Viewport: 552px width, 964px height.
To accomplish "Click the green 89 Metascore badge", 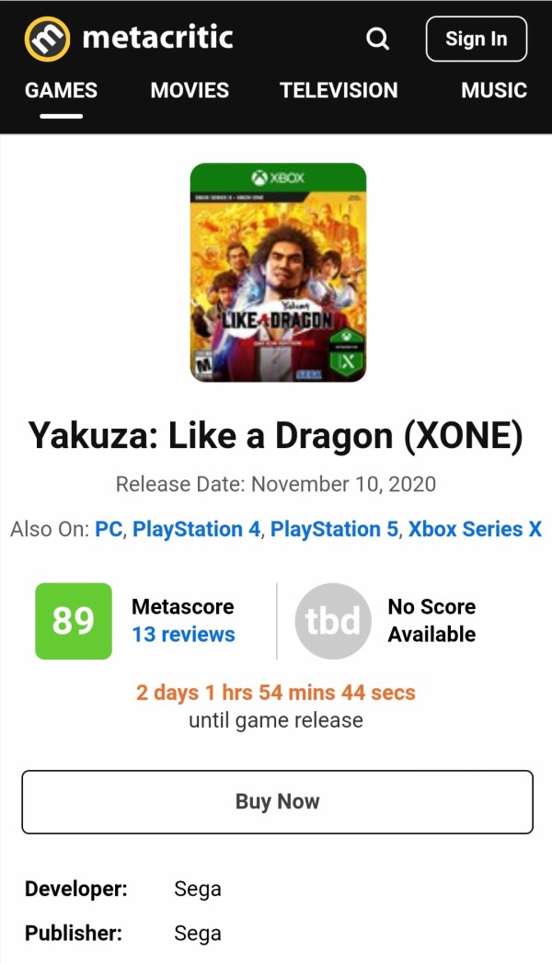I will (74, 621).
